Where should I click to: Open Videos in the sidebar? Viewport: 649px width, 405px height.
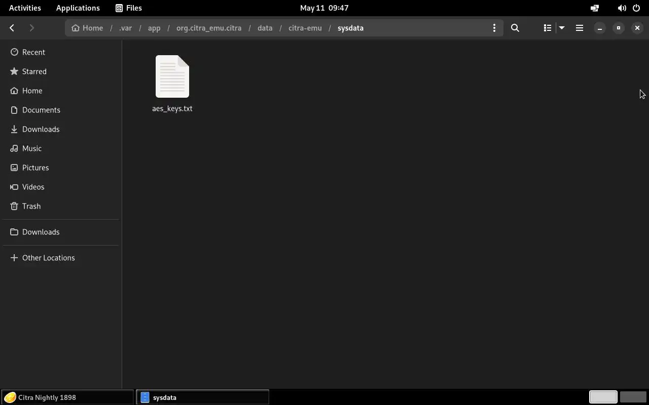click(x=61, y=187)
